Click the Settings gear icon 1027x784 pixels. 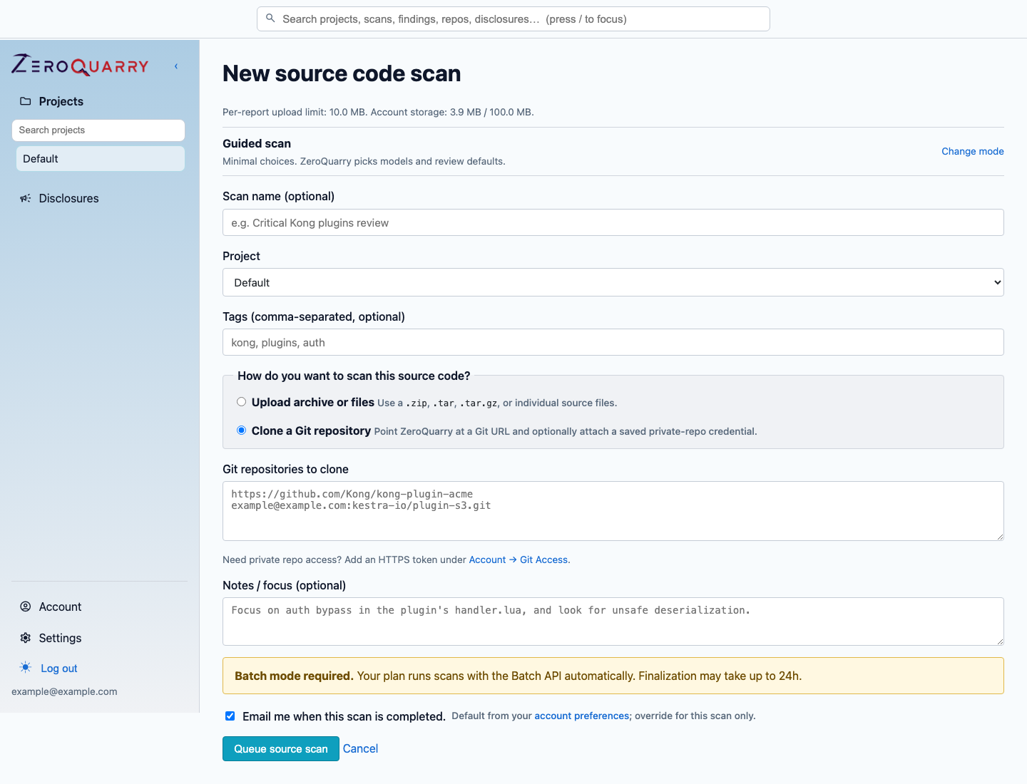coord(26,638)
